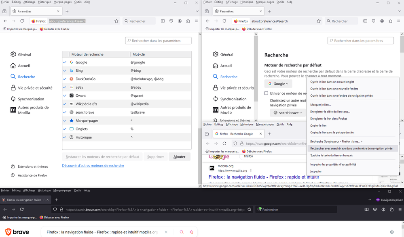Viewport: 404px width, 237px height.
Task: Choose 'Inspecter' in the context menu
Action: [316, 171]
